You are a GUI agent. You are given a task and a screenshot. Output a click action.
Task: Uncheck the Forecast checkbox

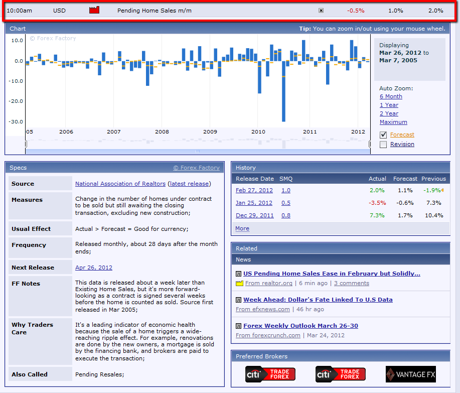[383, 135]
